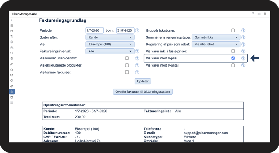Tick the Vis varer med 0-antal checkbox
This screenshot has height=153, width=279.
(x=233, y=65)
